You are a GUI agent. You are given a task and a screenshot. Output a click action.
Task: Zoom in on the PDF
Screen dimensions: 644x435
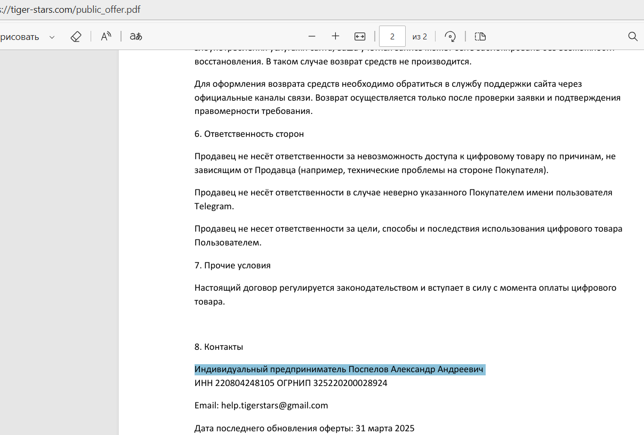(335, 36)
